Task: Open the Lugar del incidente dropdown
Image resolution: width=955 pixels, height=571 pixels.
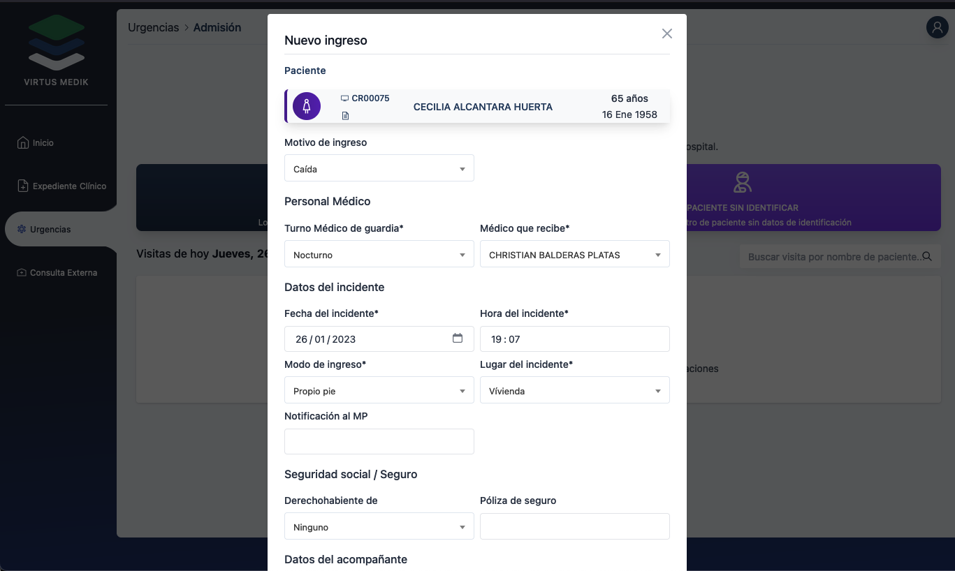Action: 574,391
